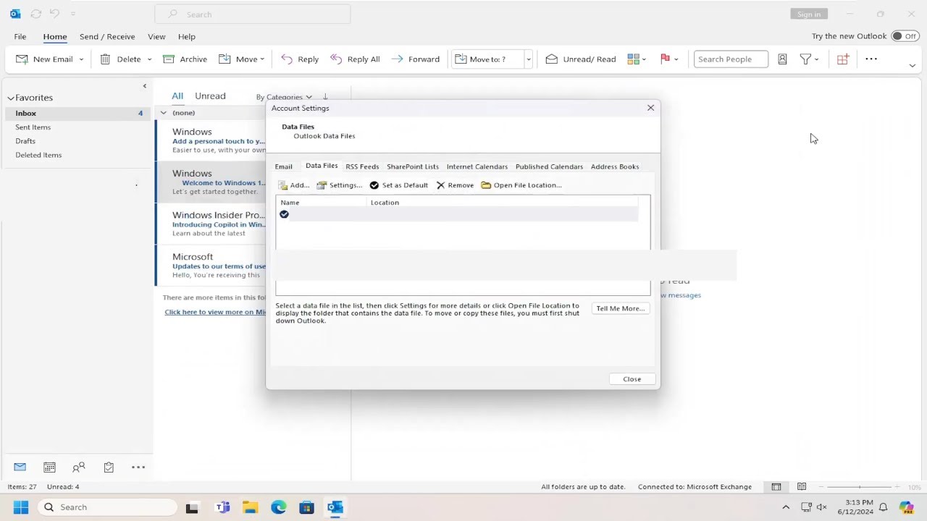This screenshot has width=927, height=521.
Task: Expand the Delete dropdown arrow
Action: point(149,59)
